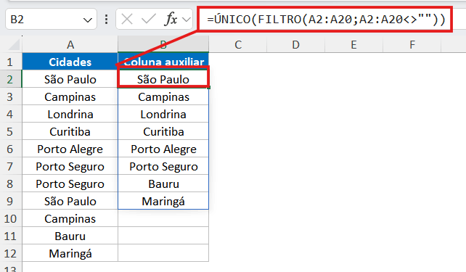
Task: Click Londrina in cell A4
Action: [70, 114]
